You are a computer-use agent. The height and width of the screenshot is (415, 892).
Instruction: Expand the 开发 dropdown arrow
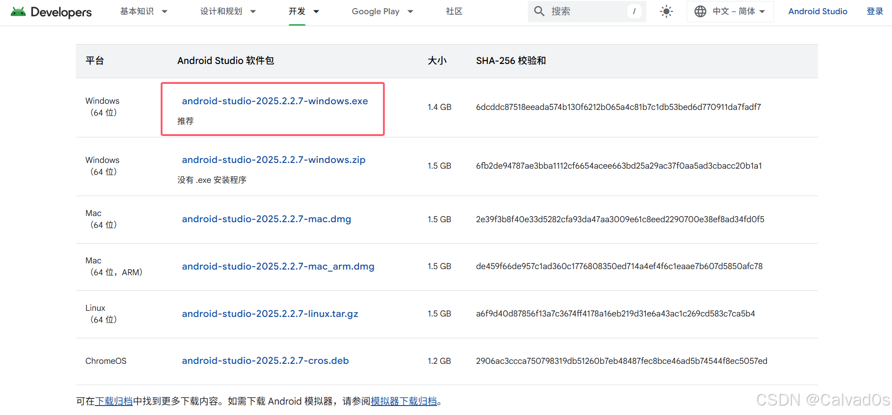[316, 11]
